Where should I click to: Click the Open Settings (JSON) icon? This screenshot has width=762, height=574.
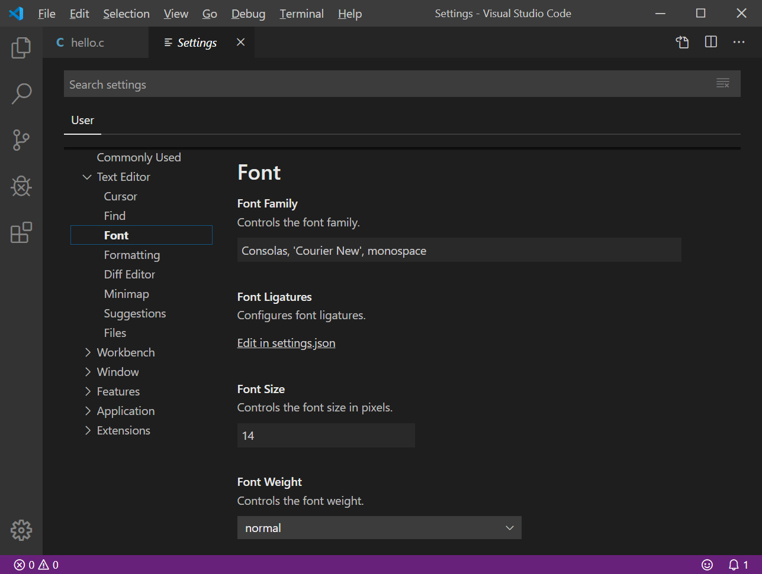683,42
